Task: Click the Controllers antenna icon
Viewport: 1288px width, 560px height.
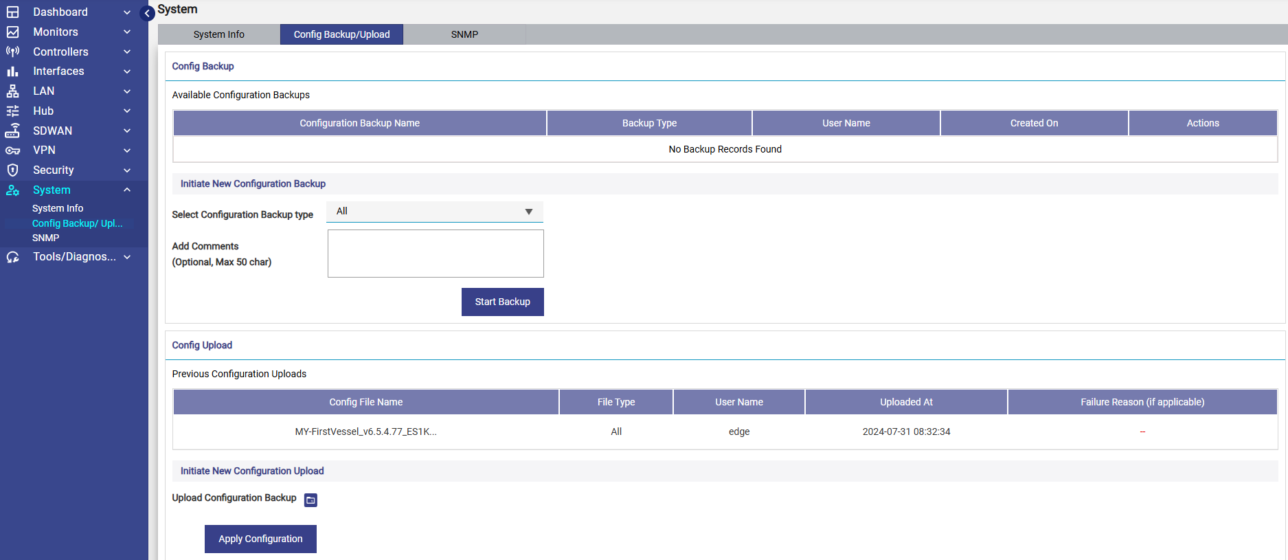Action: click(x=12, y=52)
